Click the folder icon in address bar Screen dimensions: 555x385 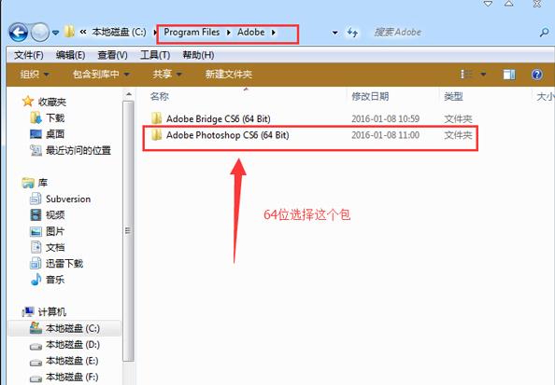69,32
